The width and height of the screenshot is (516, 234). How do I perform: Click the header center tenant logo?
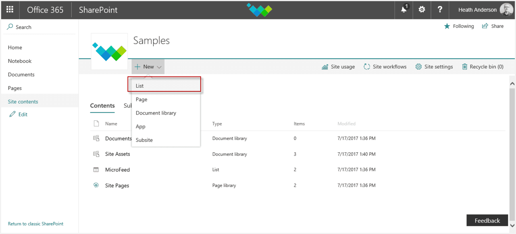259,10
